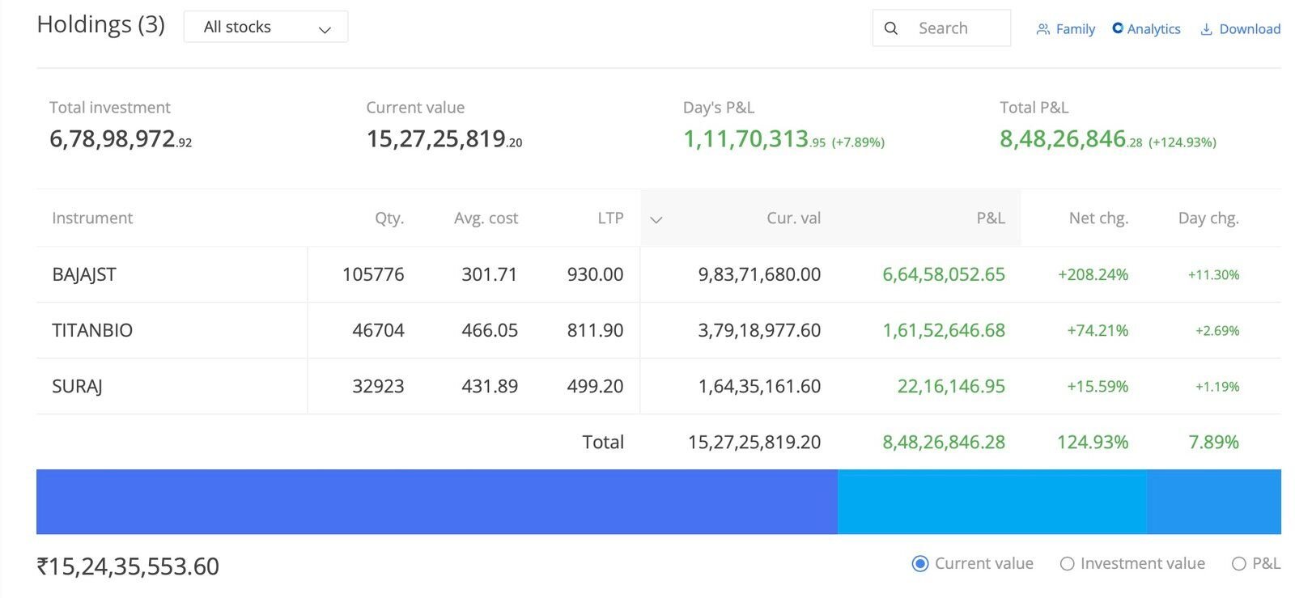
Task: Select the Current value radio button
Action: tap(919, 564)
